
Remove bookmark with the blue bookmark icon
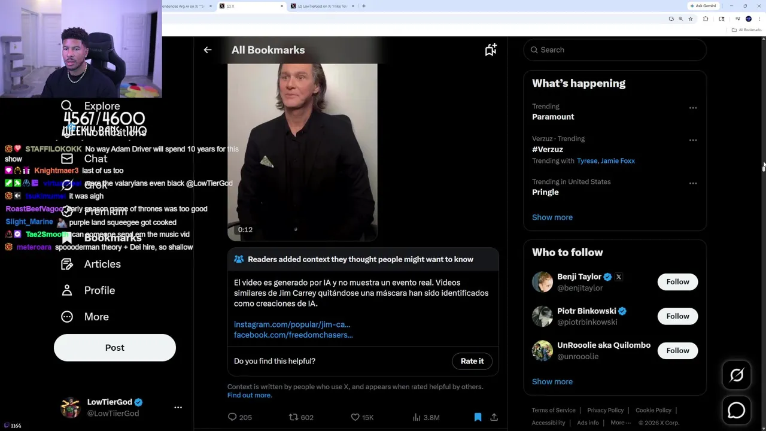(x=478, y=417)
